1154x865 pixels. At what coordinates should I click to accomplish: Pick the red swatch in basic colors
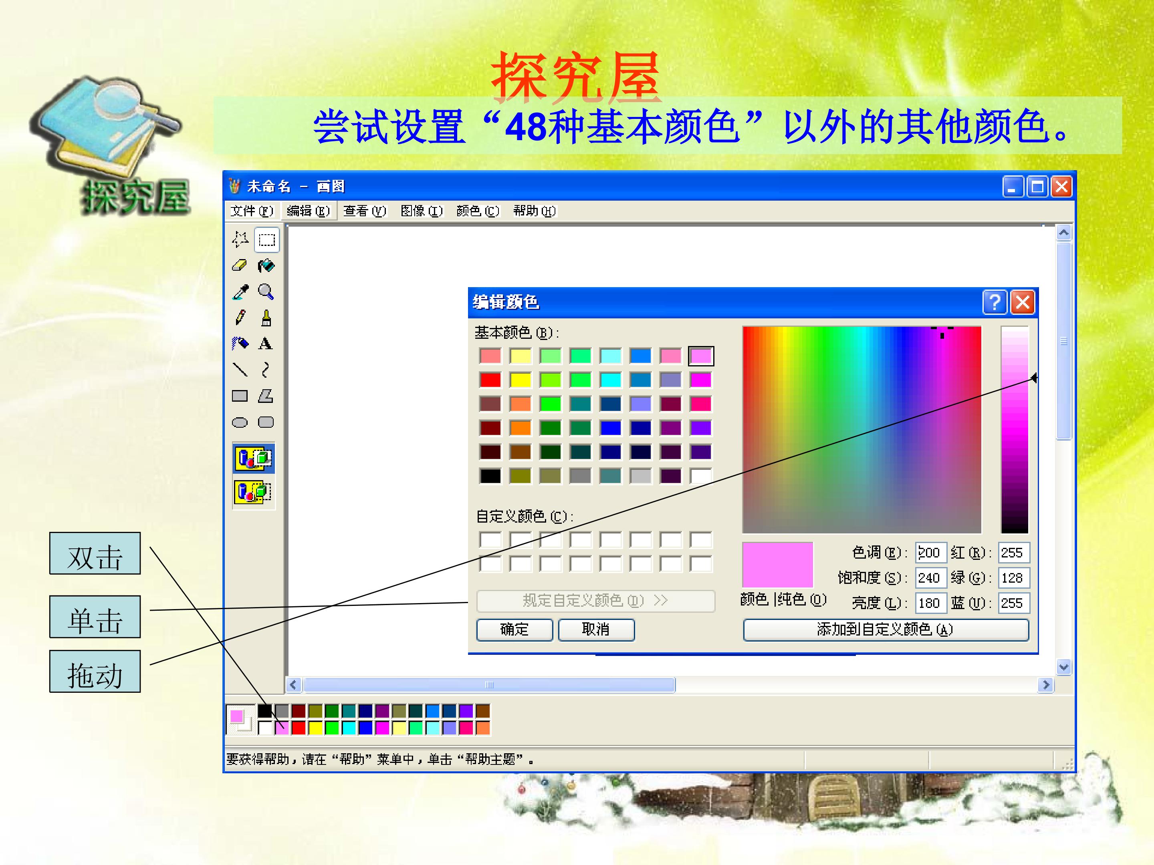pyautogui.click(x=490, y=380)
